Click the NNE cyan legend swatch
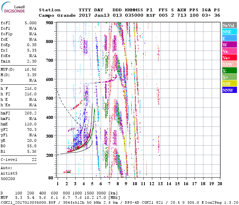The height and width of the screenshot is (205, 239). coord(229,32)
